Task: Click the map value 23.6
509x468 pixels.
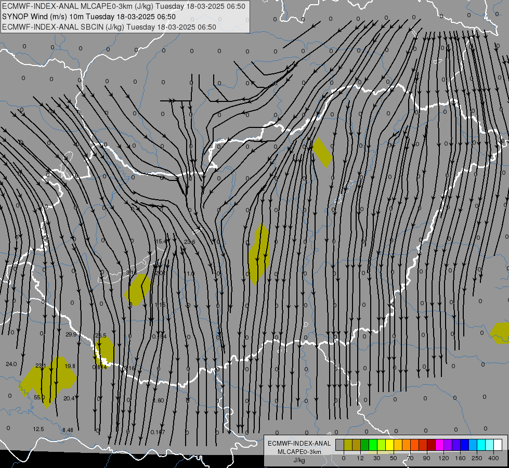Action: point(190,242)
